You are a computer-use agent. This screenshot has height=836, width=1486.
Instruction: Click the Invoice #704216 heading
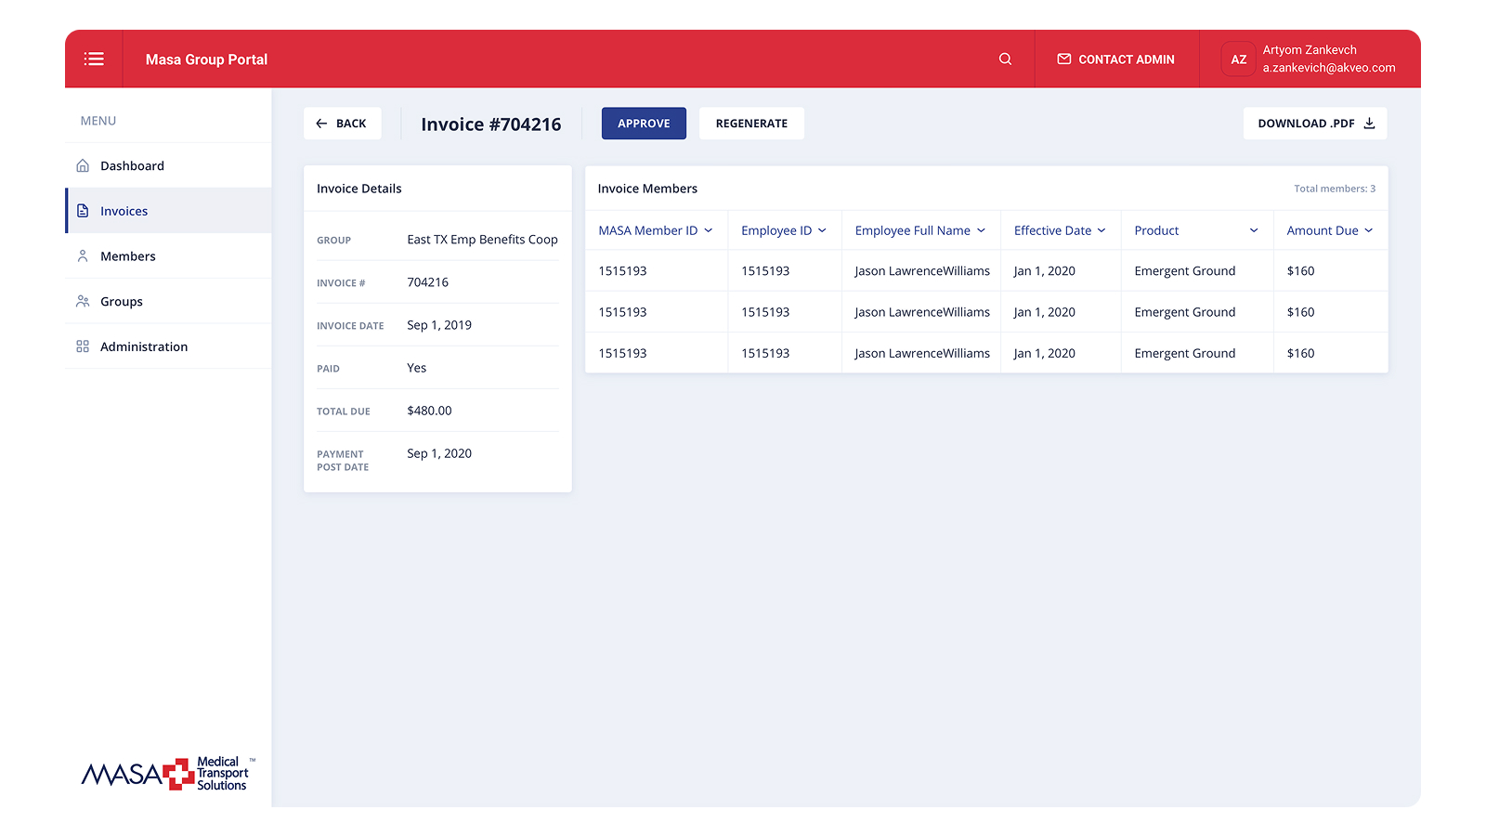[491, 124]
